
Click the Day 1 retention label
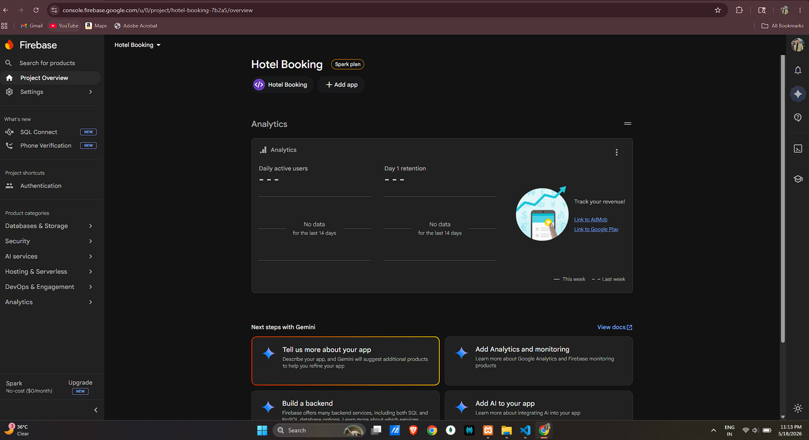click(405, 169)
